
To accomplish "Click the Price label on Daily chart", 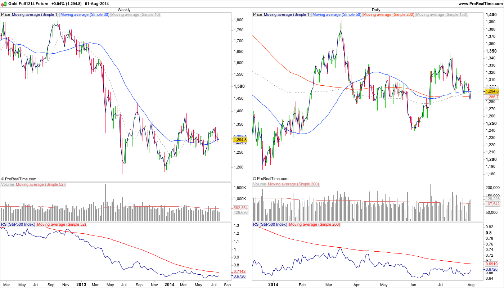I will point(258,15).
